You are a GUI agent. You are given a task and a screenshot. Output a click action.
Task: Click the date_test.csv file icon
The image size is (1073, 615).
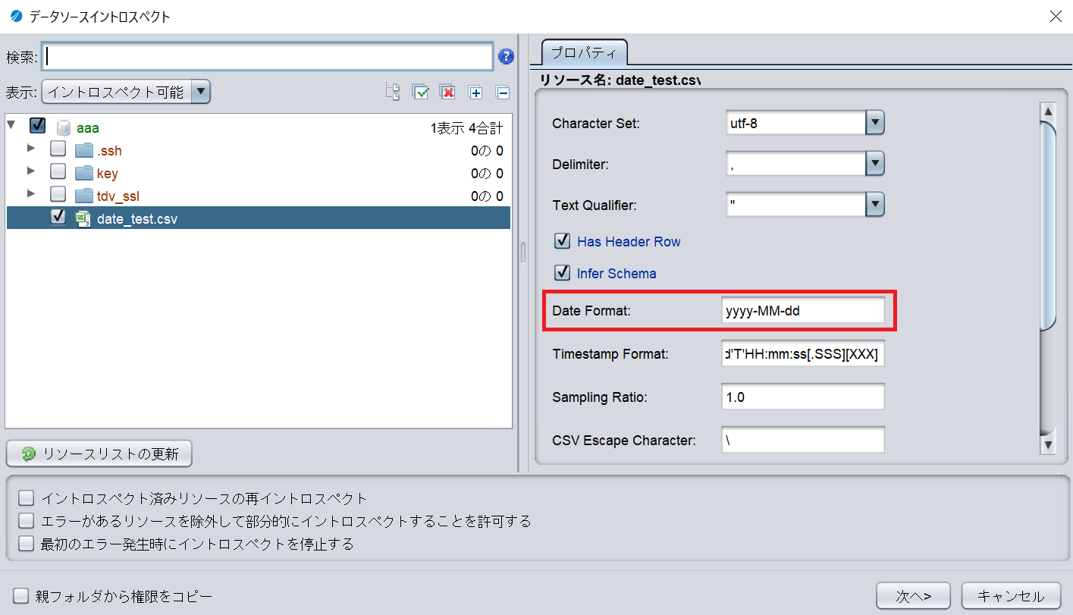(x=83, y=218)
